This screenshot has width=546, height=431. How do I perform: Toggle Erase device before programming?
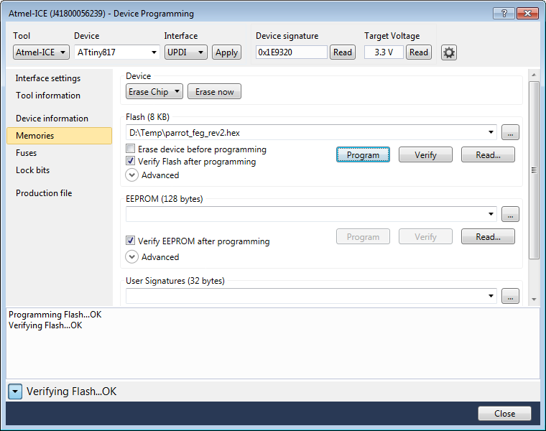pyautogui.click(x=130, y=149)
